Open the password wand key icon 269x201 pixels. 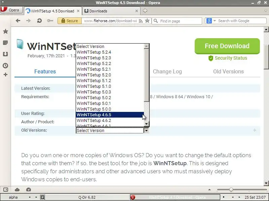pyautogui.click(x=50, y=21)
